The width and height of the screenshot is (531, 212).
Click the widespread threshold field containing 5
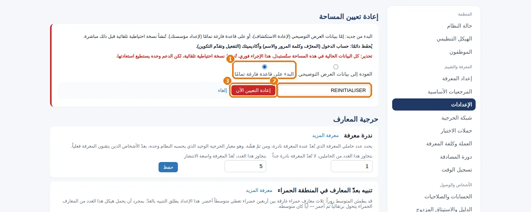pos(245,167)
